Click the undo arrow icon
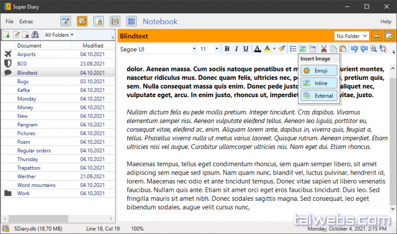This screenshot has width=397, height=234. point(354,49)
